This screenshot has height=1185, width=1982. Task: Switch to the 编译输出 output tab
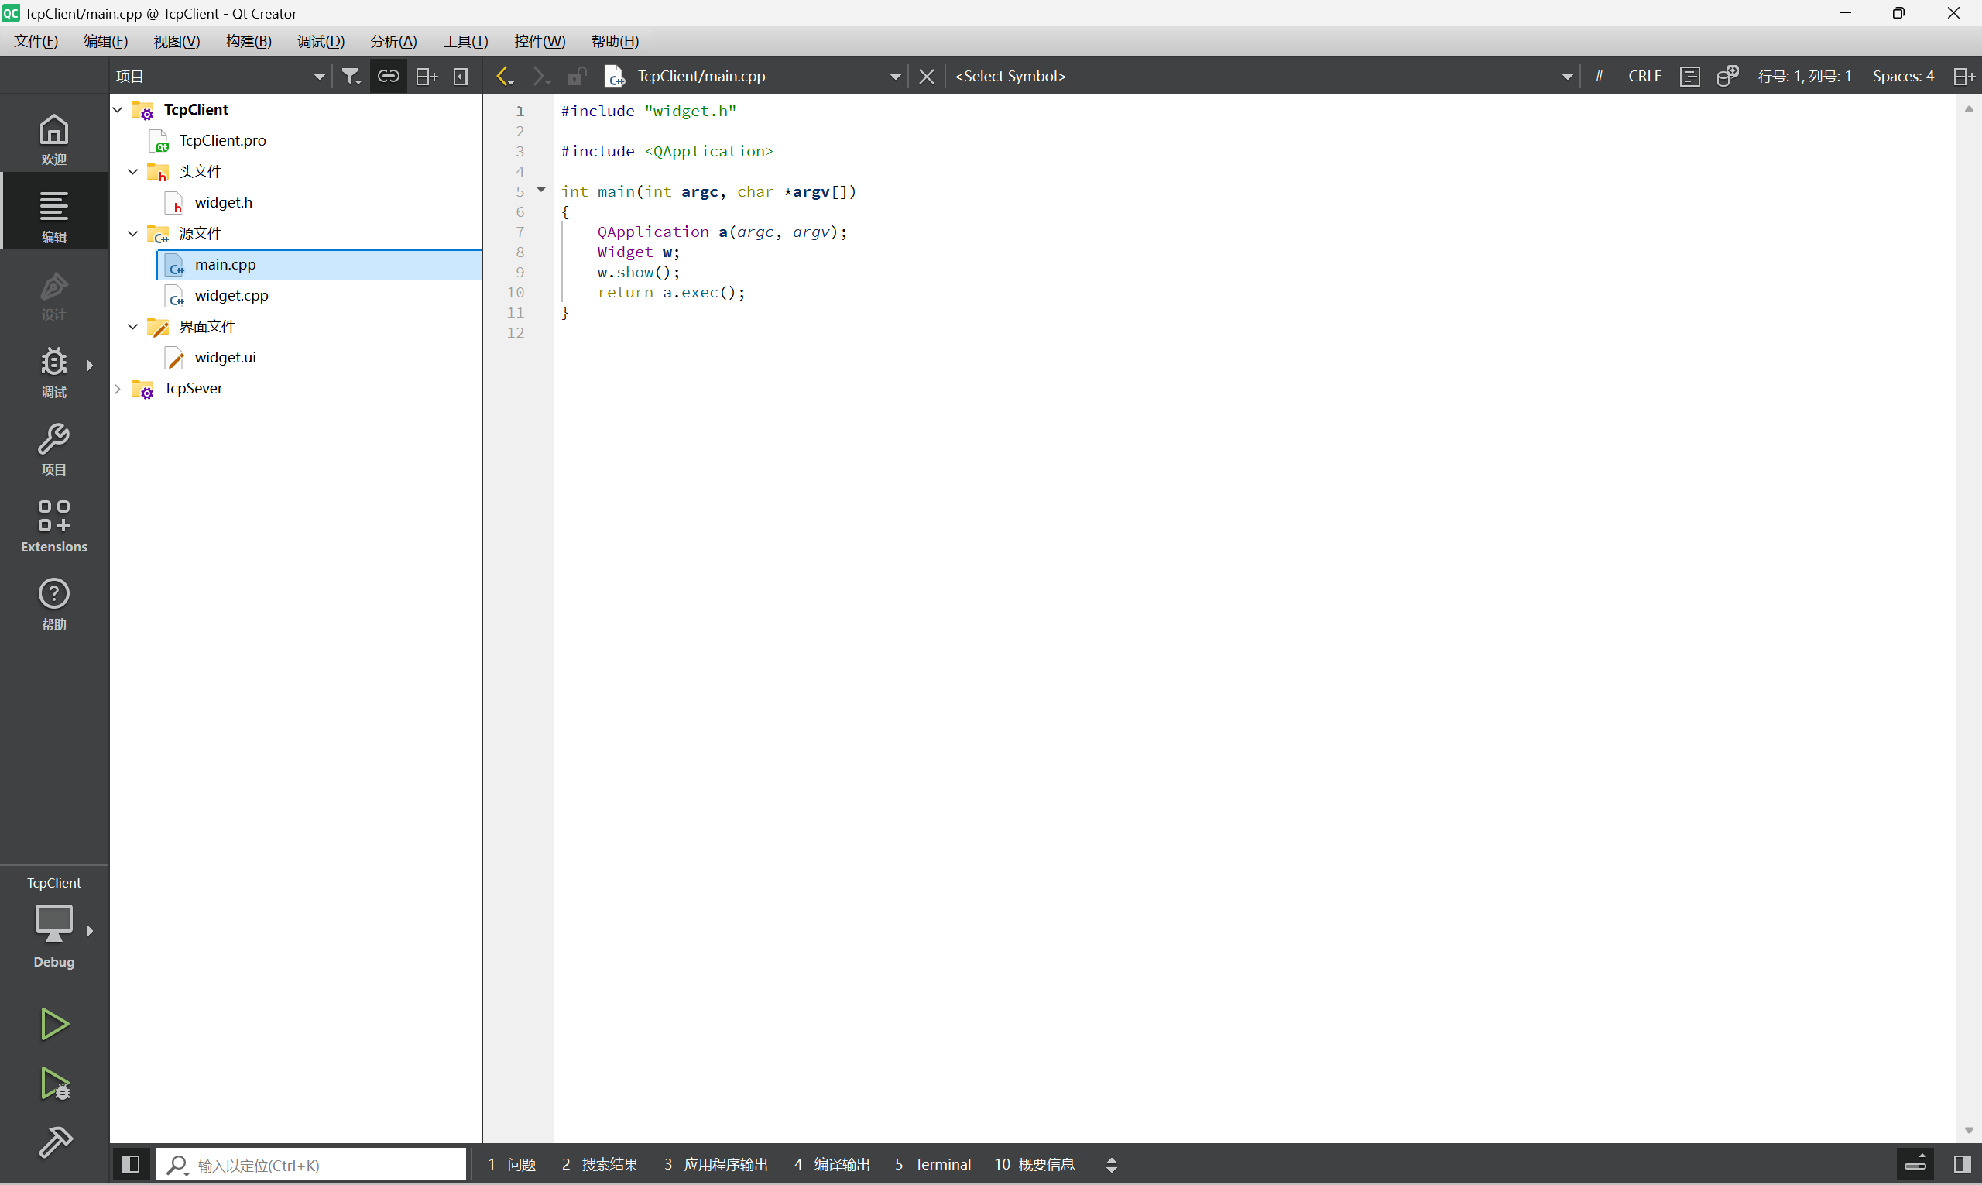coord(832,1164)
